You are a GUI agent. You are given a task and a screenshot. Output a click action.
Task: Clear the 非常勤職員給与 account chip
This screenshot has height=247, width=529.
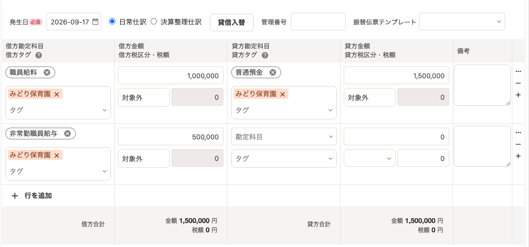67,134
